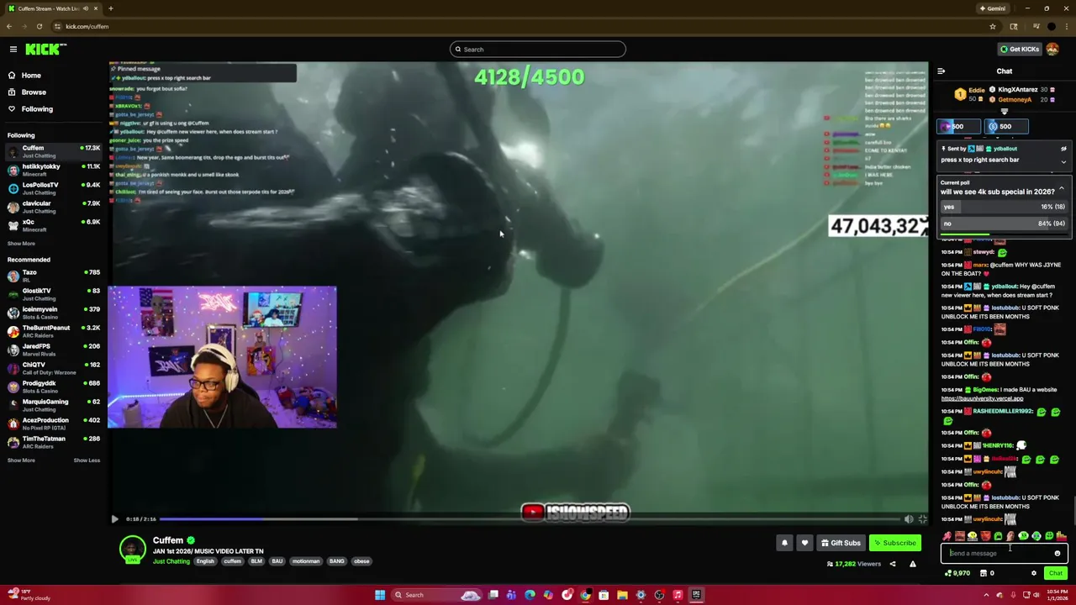Open the LosPollosTV channel in sidebar
The width and height of the screenshot is (1076, 605).
tap(52, 188)
